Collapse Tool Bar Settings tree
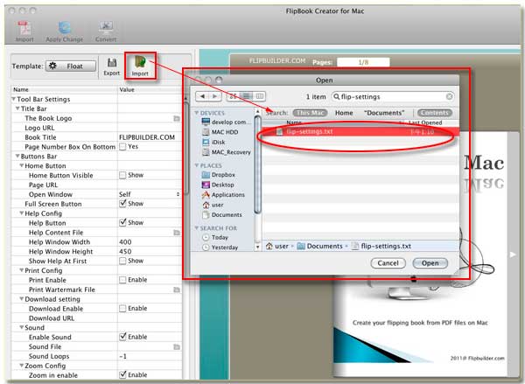525x384 pixels. 14,99
